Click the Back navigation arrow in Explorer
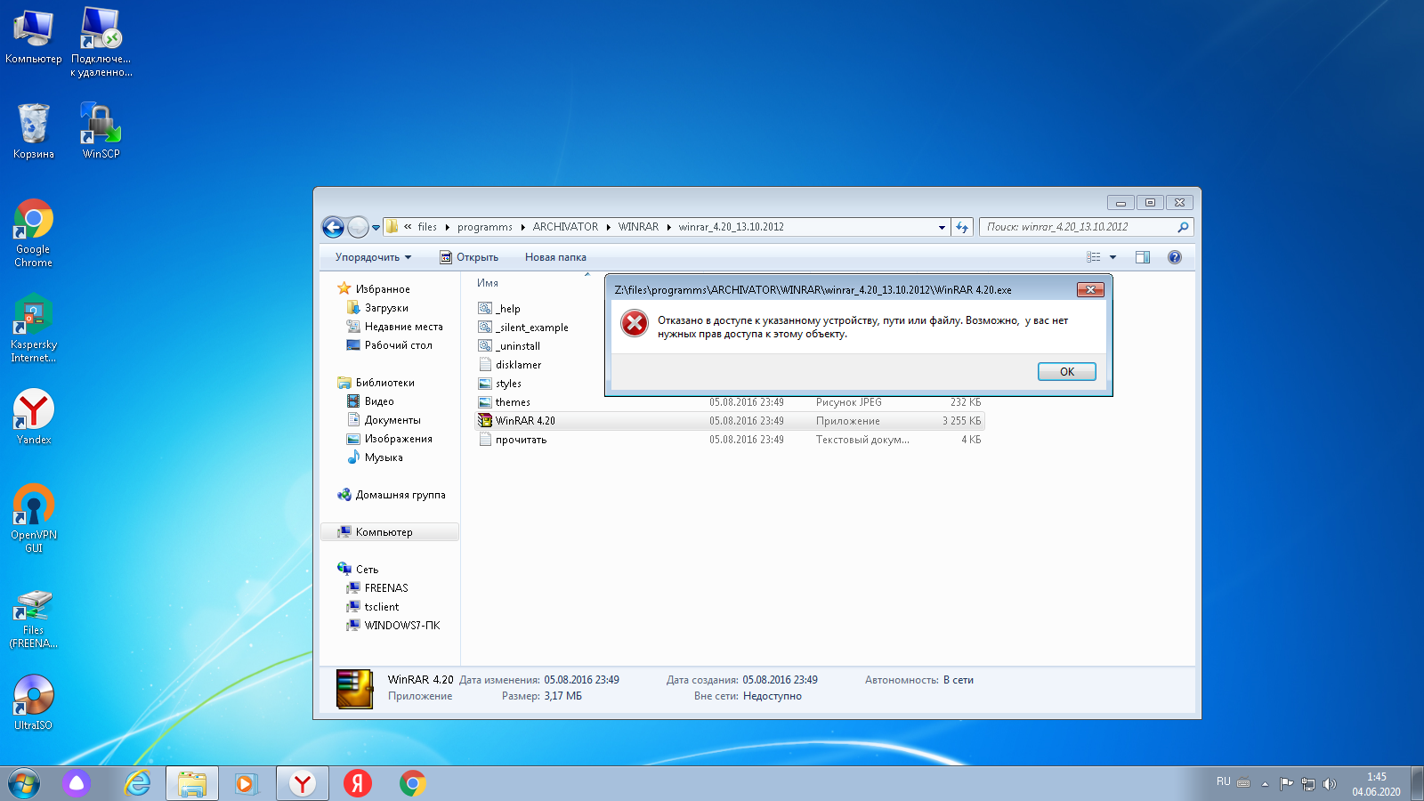Viewport: 1424px width, 801px height. [333, 228]
